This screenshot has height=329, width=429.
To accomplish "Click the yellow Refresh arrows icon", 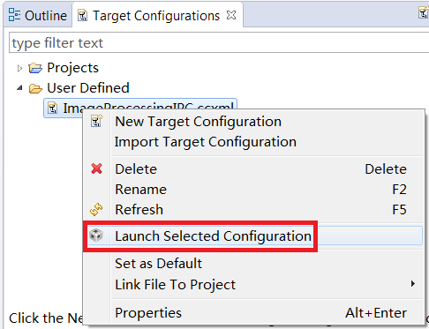I will tap(96, 210).
